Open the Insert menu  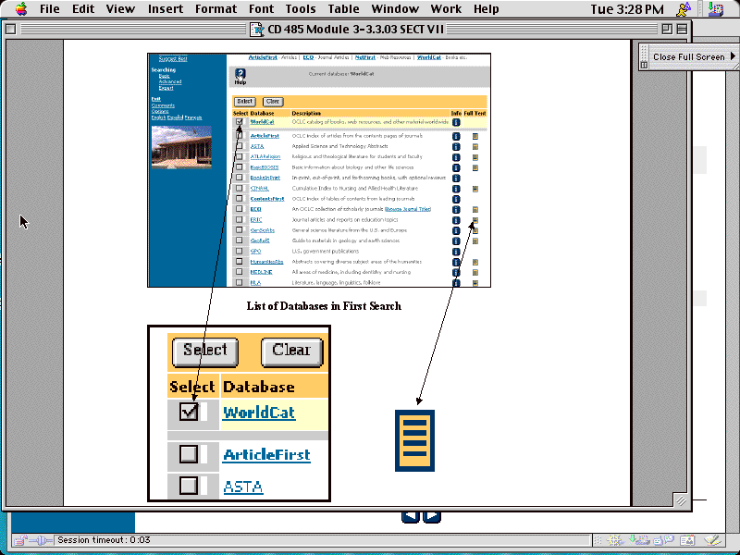click(x=166, y=9)
